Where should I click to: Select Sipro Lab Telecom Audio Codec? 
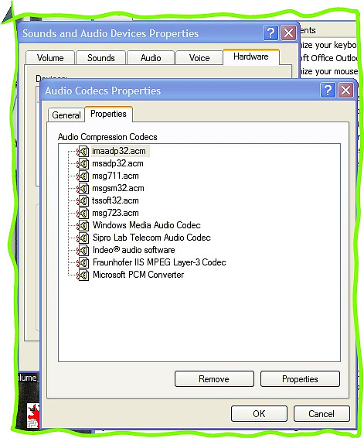click(151, 238)
